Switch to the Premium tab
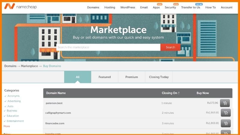Image resolution: width=240 pixels, height=135 pixels. pyautogui.click(x=131, y=77)
